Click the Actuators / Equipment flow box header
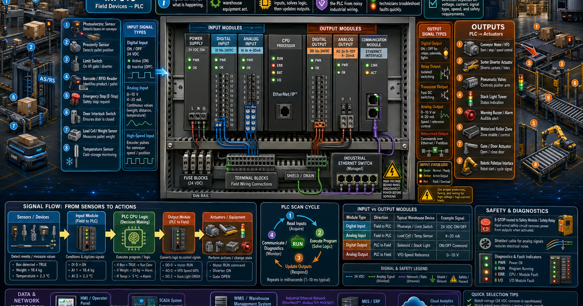Viewport: 583px width, 306px height. pos(227,217)
